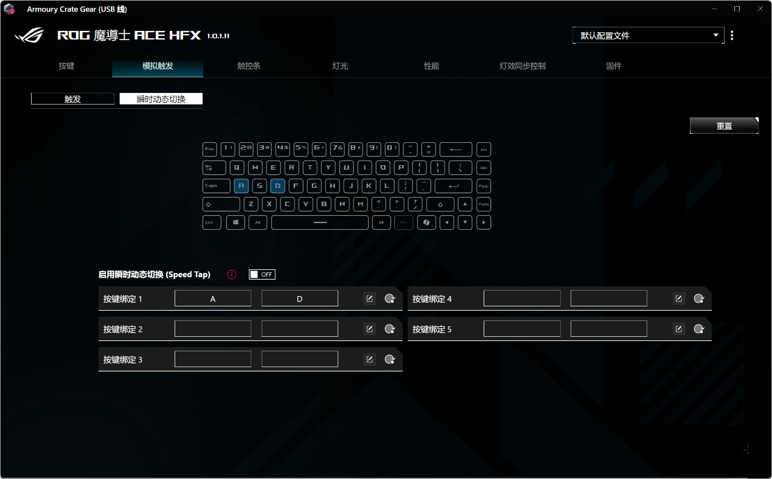Select the W key on keyboard diagram
Image resolution: width=772 pixels, height=479 pixels.
pos(256,168)
